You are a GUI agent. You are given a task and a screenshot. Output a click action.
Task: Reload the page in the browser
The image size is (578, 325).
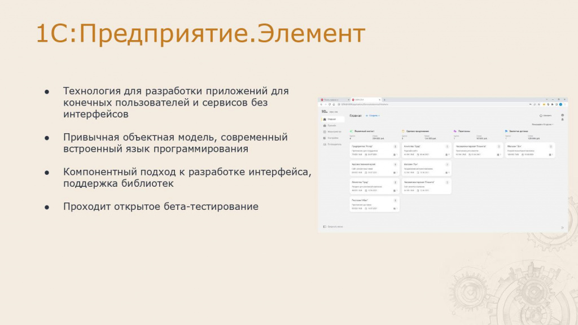[330, 104]
